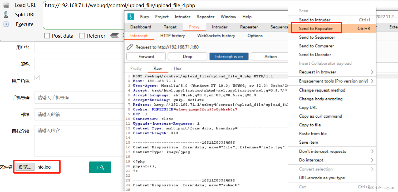Expand Request in browser submenu
Image resolution: width=398 pixels, height=192 pixels.
tap(372, 72)
